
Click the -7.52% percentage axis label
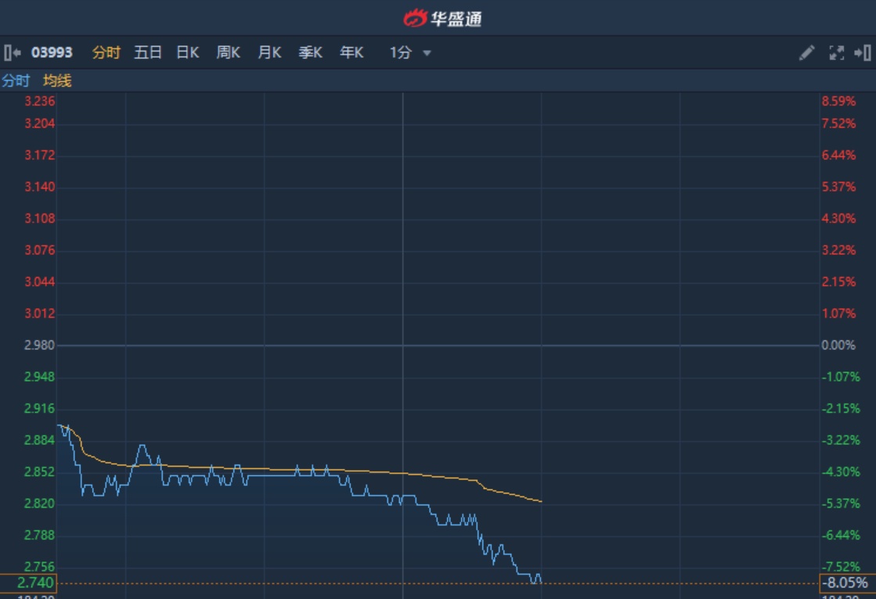point(840,567)
